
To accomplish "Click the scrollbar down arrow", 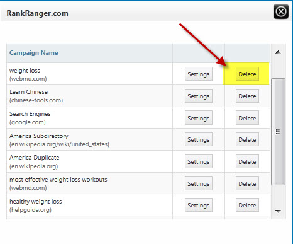I will pos(278,211).
